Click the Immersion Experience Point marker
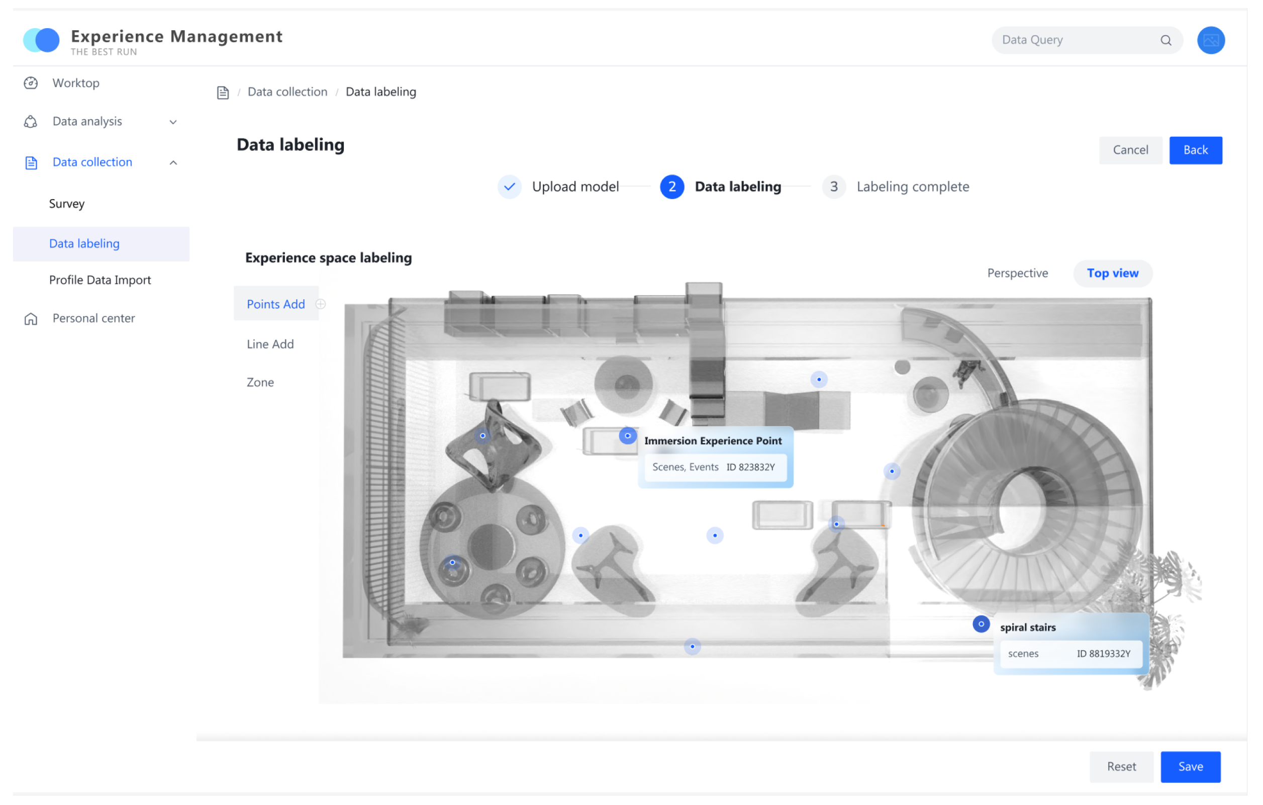1263x805 pixels. [x=627, y=435]
